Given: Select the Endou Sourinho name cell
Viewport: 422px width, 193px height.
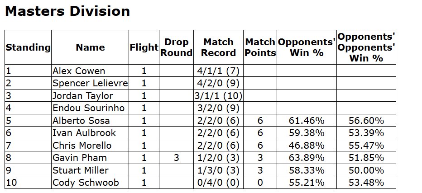Looking at the screenshot, I should pyautogui.click(x=90, y=108).
